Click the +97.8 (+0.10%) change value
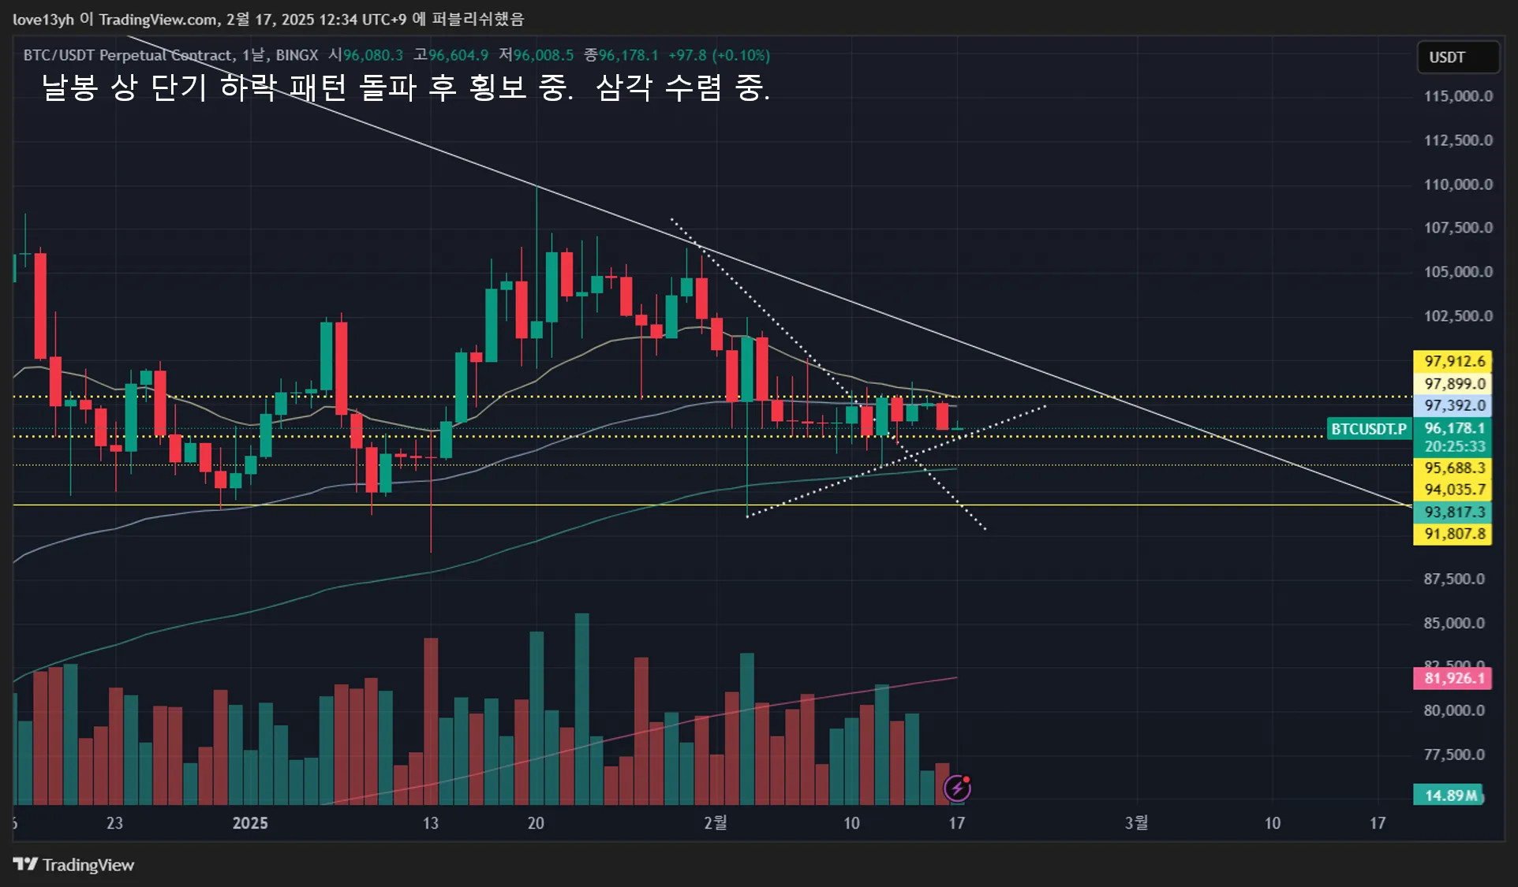 pos(719,55)
